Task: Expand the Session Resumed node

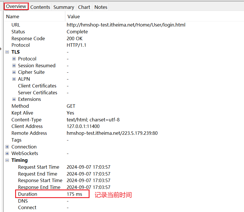Action: click(x=14, y=66)
